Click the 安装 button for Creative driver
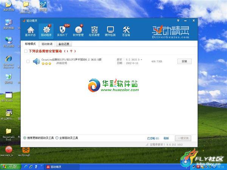 pos(185,62)
